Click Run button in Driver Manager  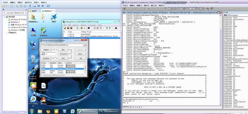point(63,50)
